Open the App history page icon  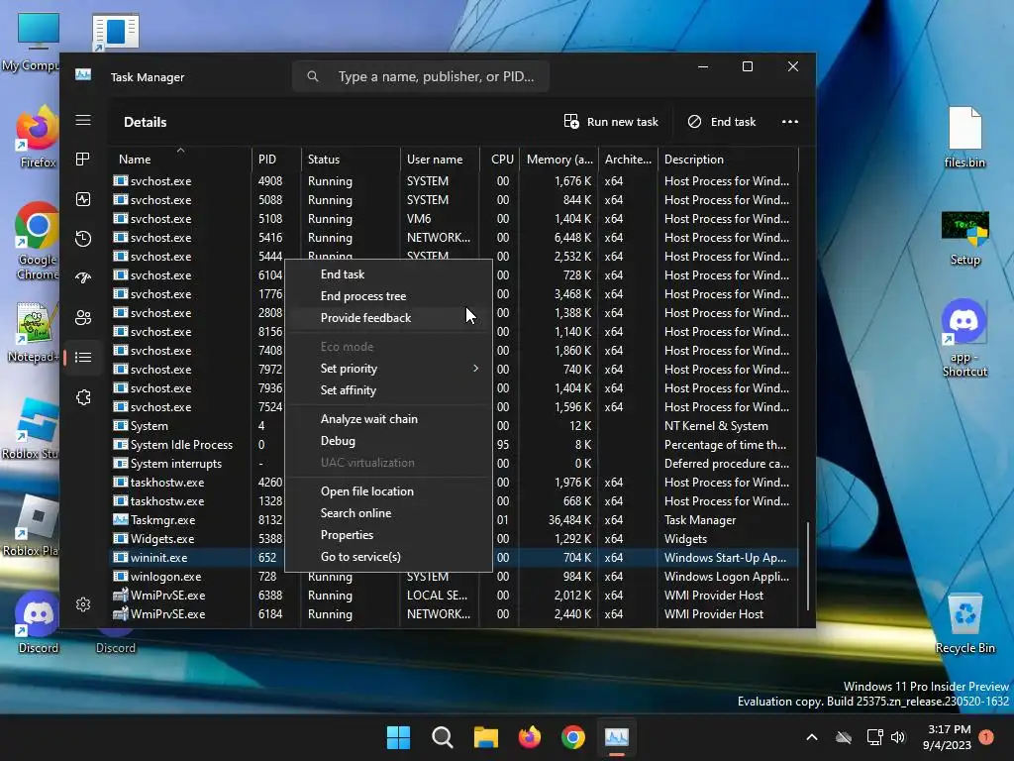click(83, 239)
